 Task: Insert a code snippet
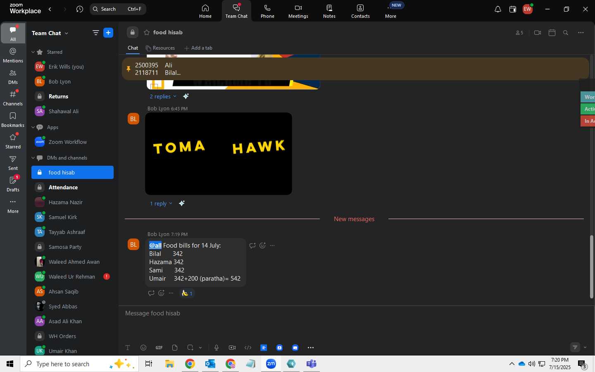[248, 348]
